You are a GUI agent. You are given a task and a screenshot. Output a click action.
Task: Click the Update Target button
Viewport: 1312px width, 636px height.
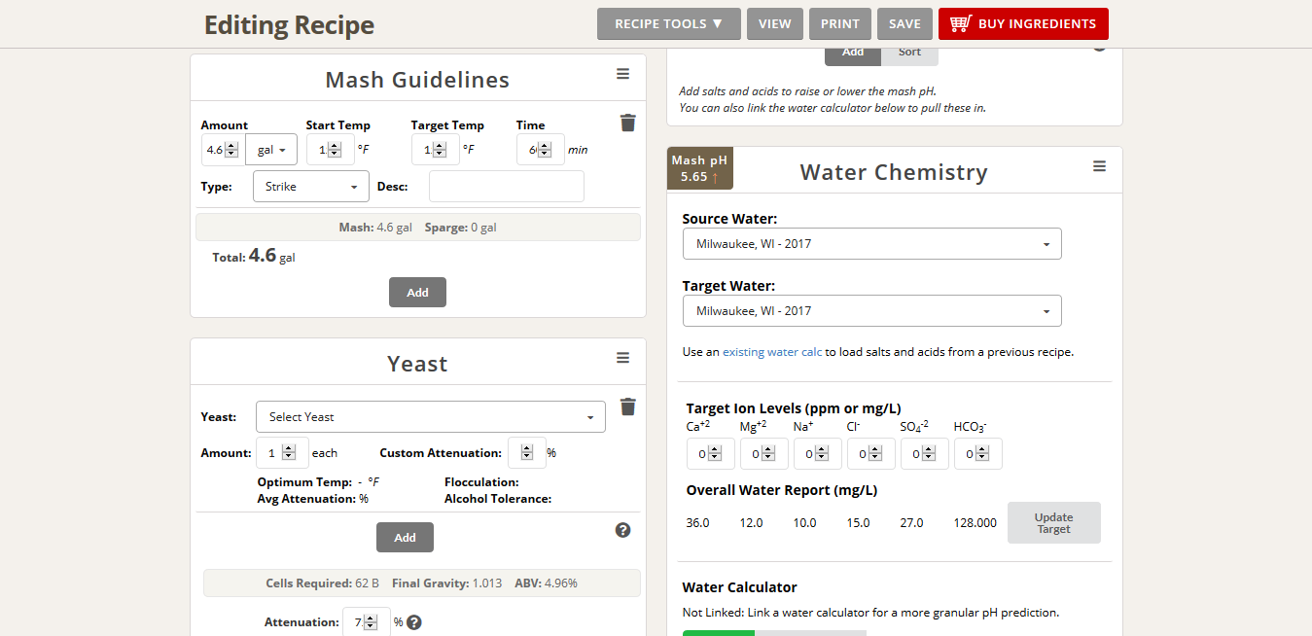[1053, 523]
